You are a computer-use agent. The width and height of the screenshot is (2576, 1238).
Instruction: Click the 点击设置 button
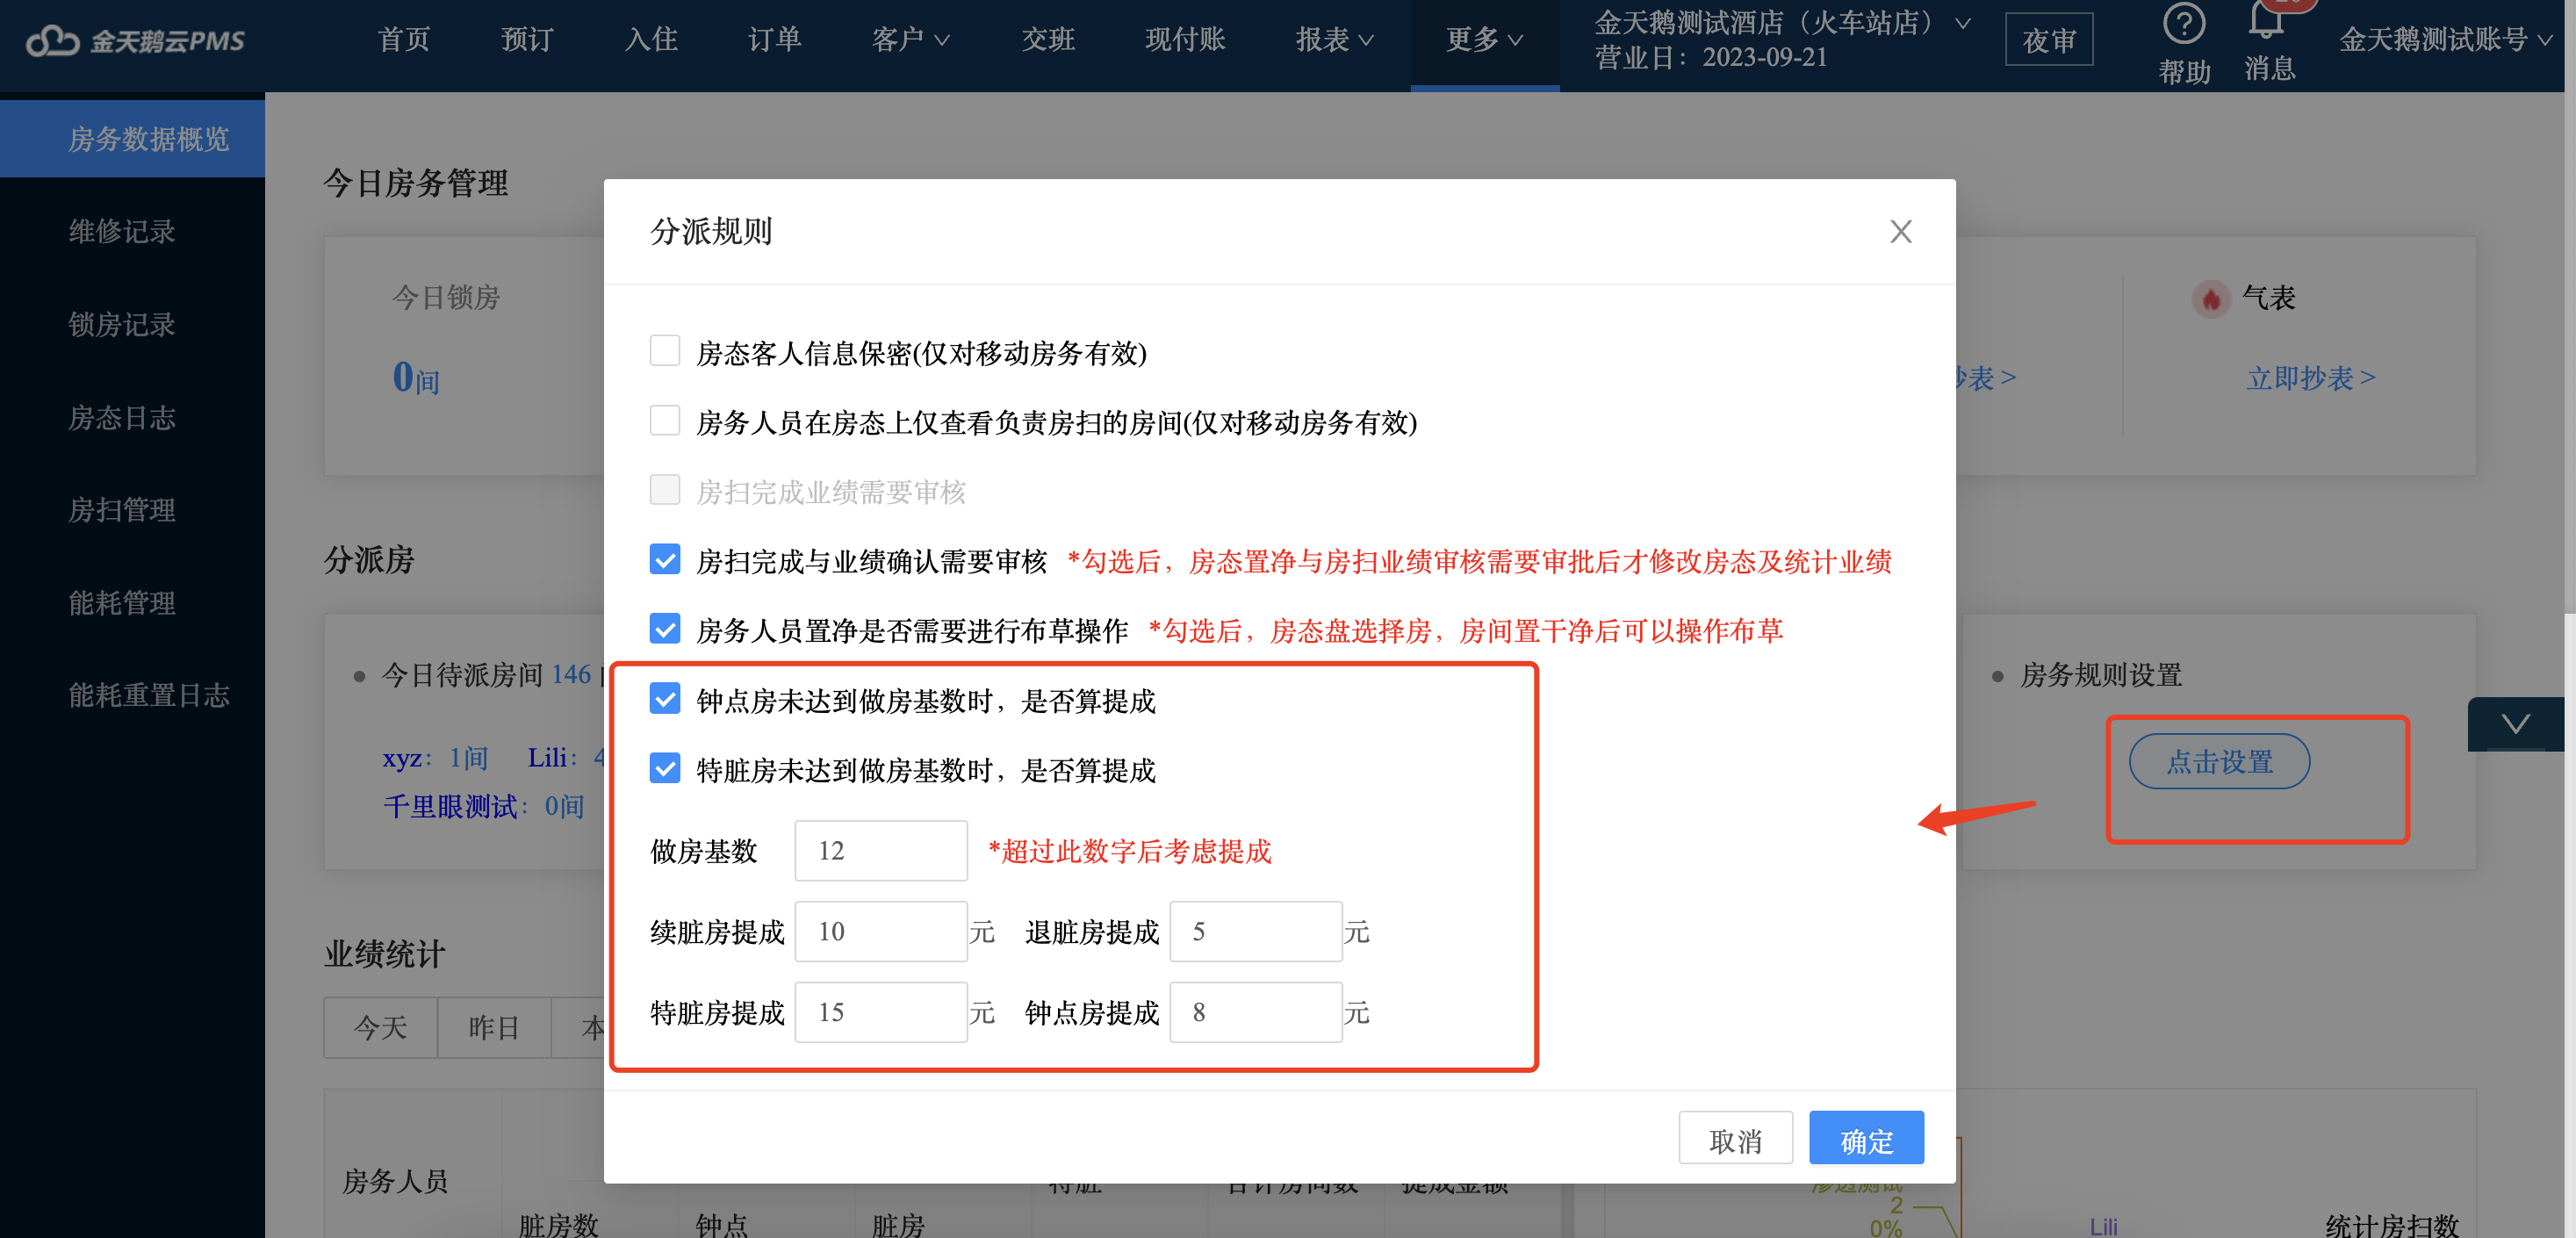(2219, 762)
